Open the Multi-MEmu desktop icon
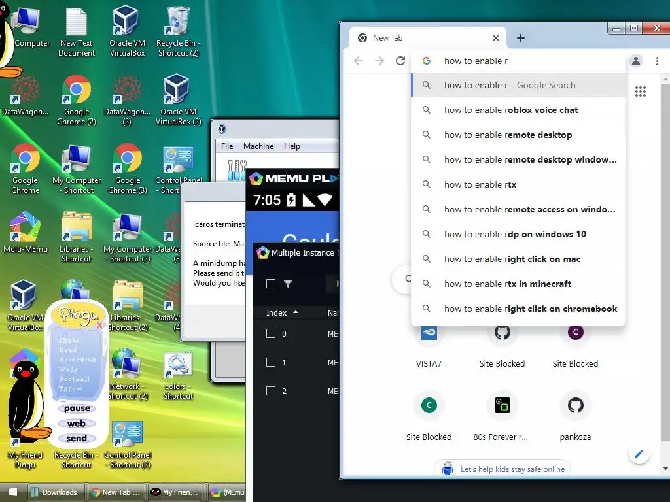This screenshot has height=502, width=670. 26,233
